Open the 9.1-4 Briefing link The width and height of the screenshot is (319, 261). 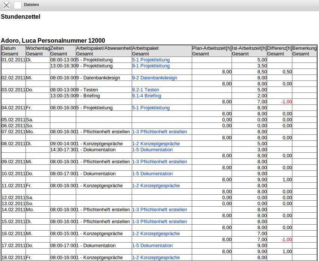click(x=146, y=96)
